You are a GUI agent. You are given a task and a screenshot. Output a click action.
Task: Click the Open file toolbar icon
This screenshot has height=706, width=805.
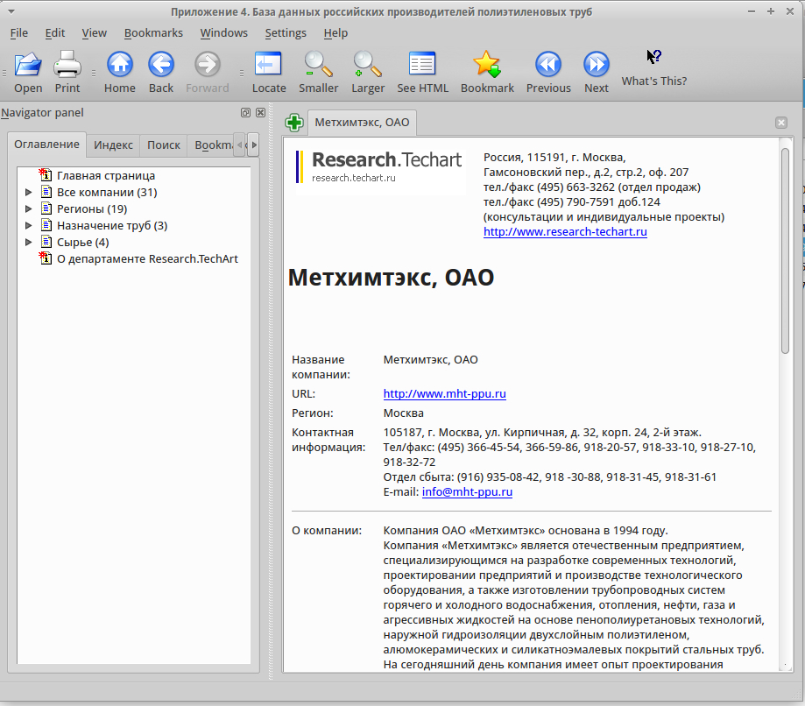[x=28, y=64]
